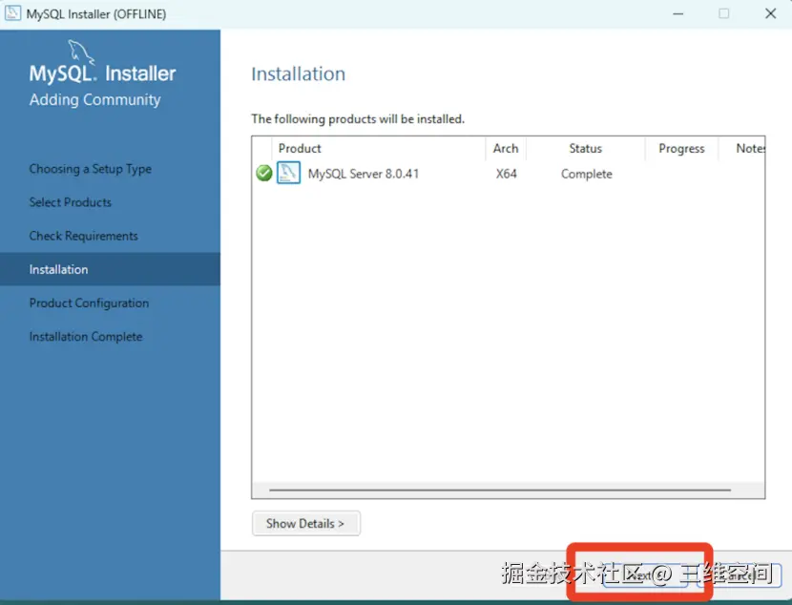Select the Choosing a Setup Type step
792x605 pixels.
tap(90, 169)
